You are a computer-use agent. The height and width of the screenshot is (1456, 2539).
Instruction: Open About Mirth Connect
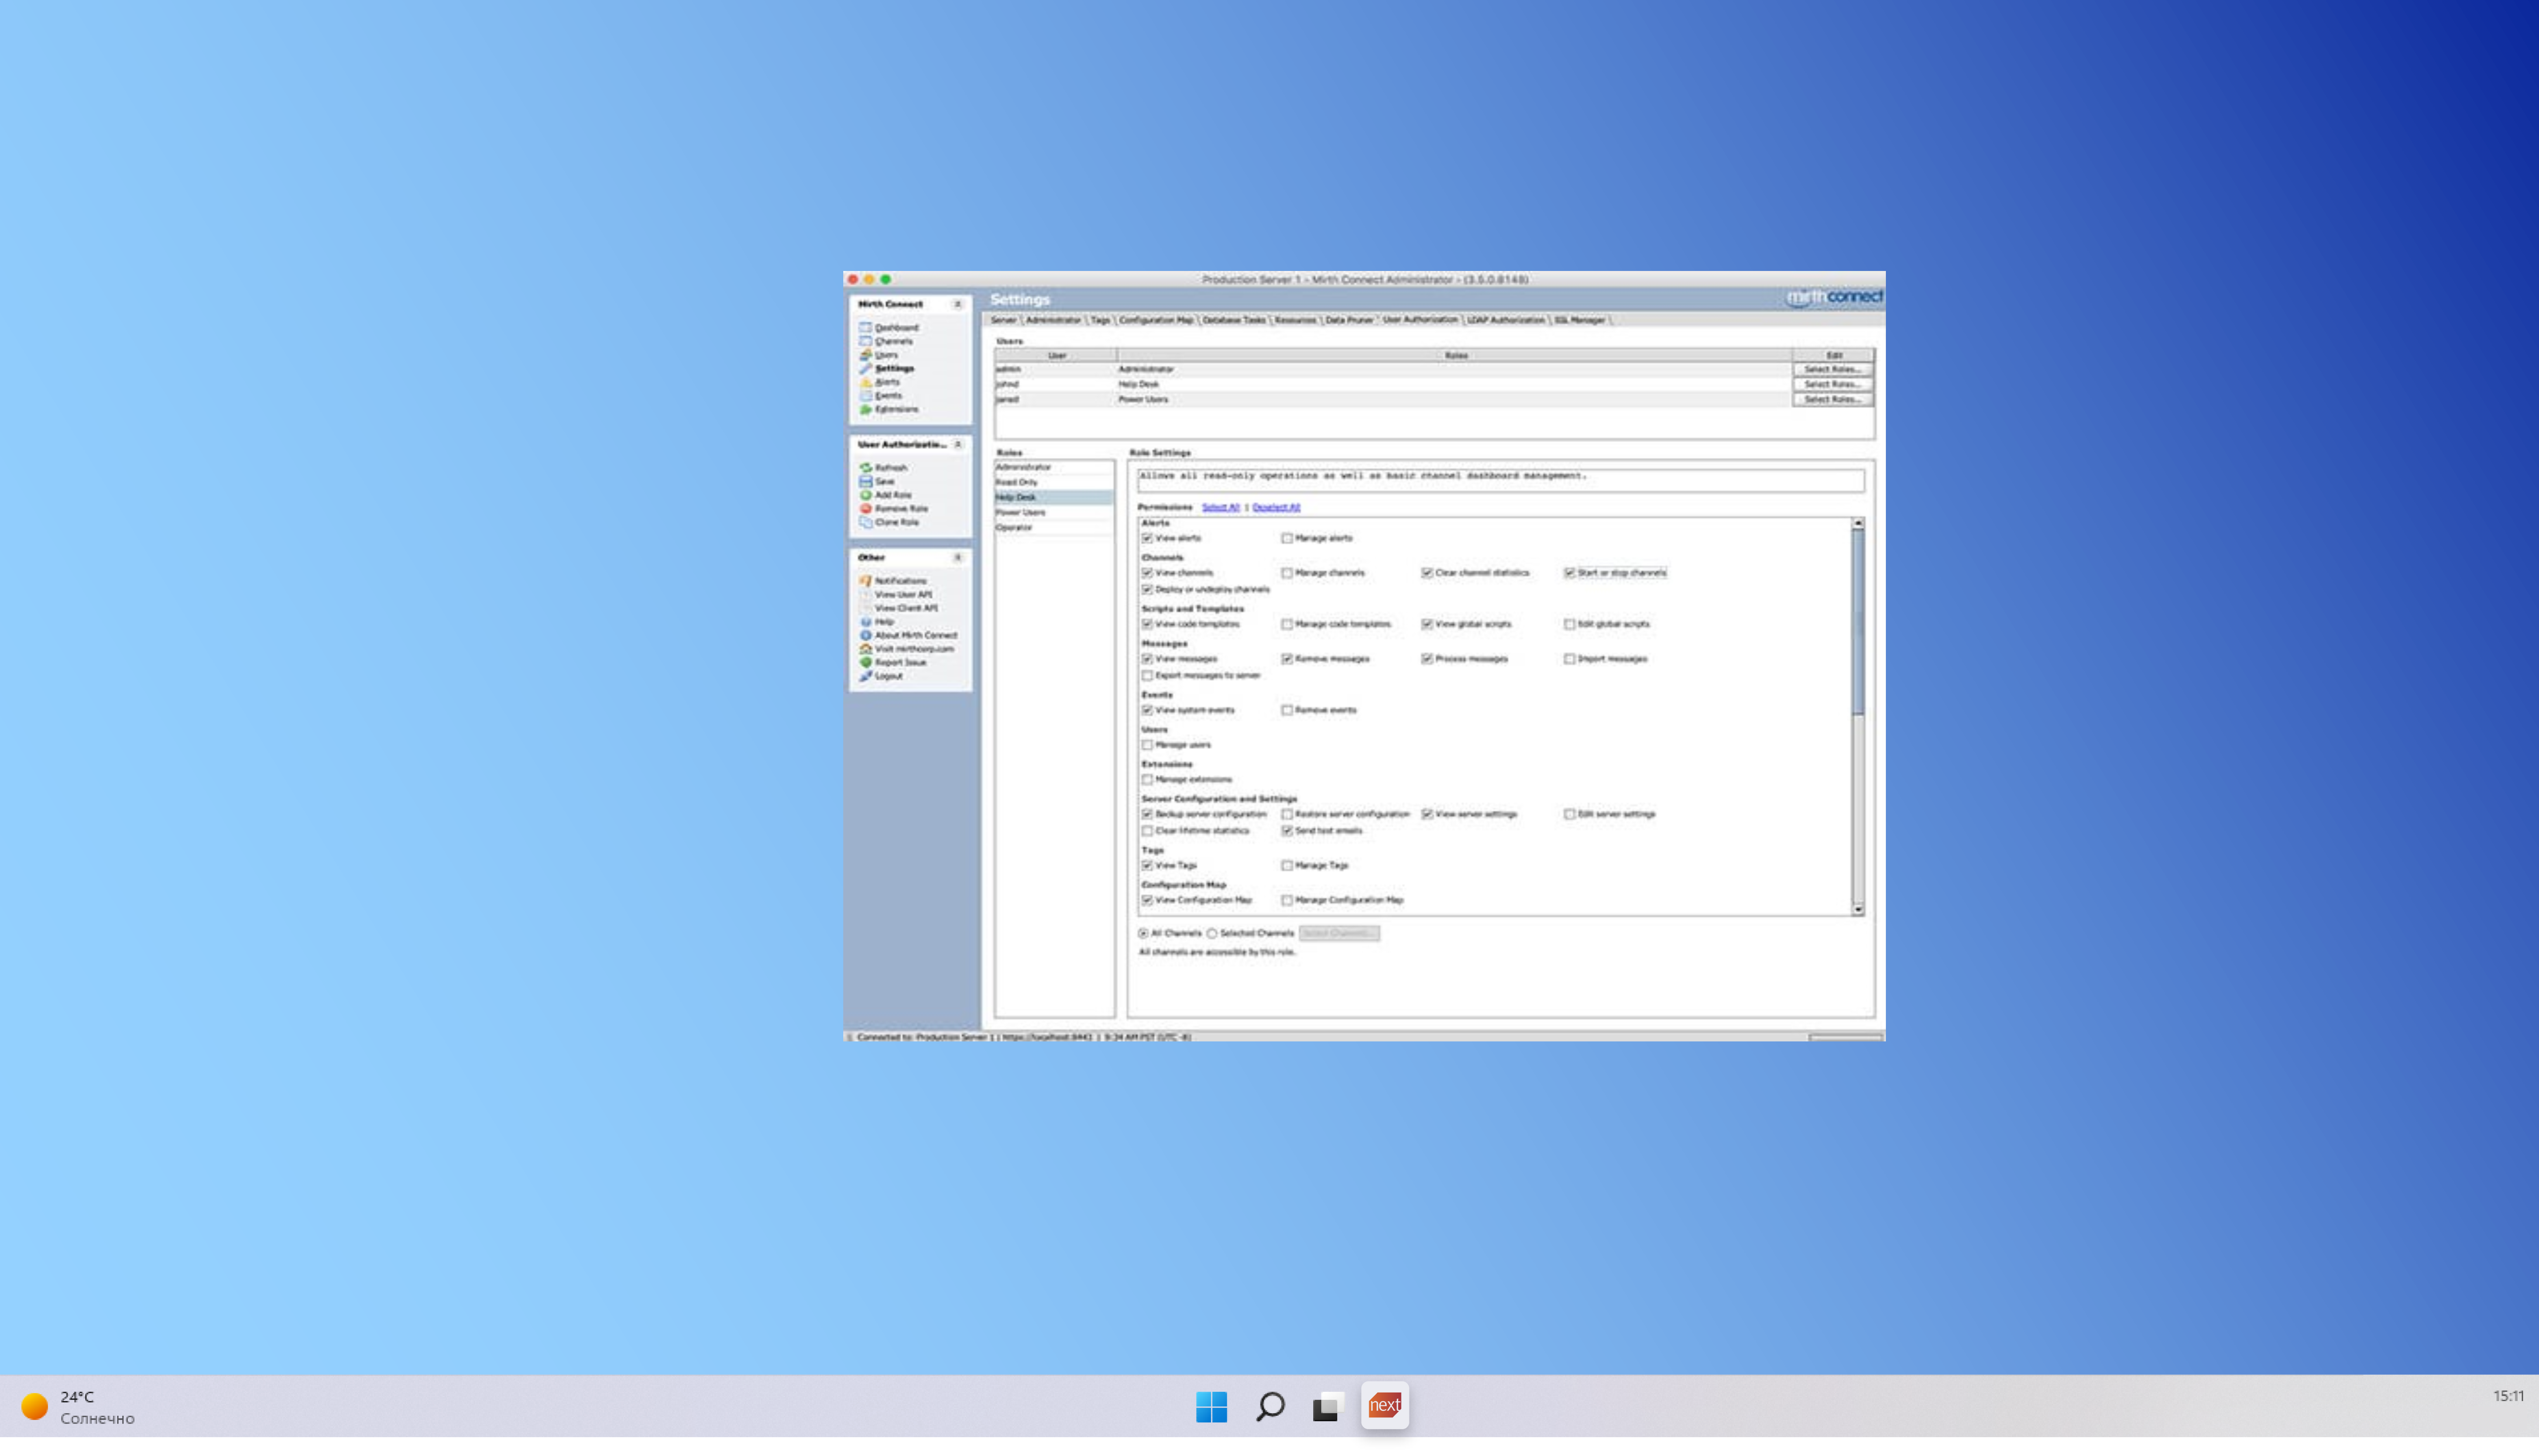909,635
